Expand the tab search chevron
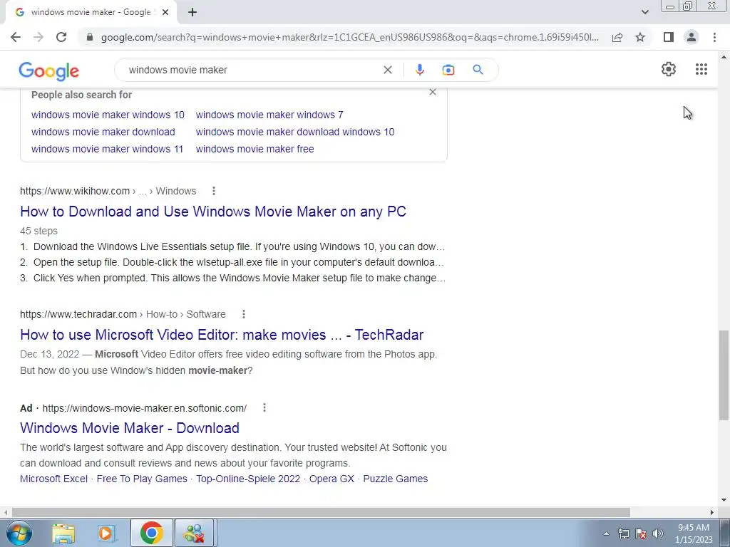The height and width of the screenshot is (547, 730). pyautogui.click(x=644, y=12)
